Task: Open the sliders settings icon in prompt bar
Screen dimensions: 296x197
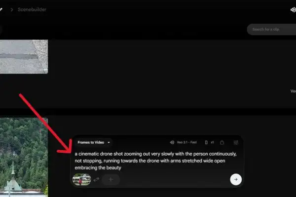Action: [x=236, y=142]
